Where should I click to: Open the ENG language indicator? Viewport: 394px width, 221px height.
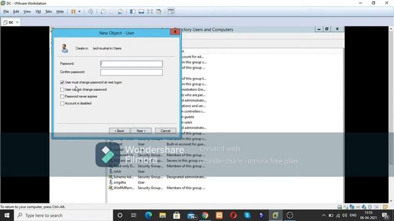(x=353, y=215)
